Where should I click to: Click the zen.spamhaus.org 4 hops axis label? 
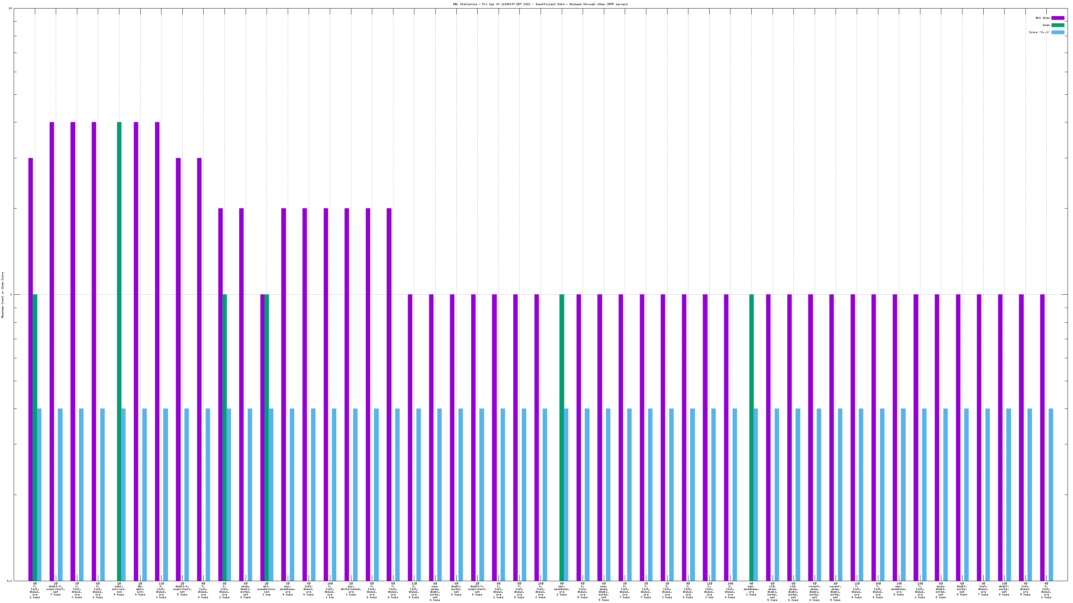coord(287,590)
